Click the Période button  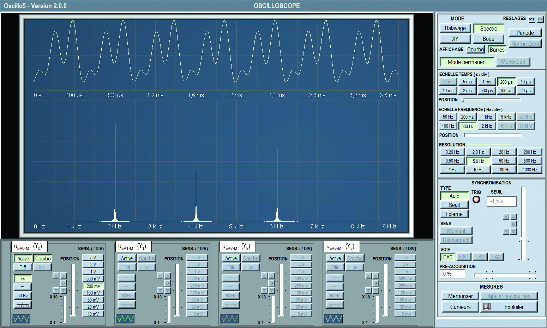click(525, 33)
